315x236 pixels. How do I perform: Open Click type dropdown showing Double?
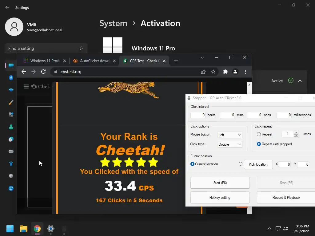[230, 144]
